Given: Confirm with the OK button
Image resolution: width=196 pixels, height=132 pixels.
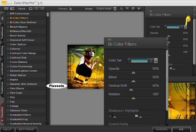Looking at the screenshot, I should coord(181,129).
